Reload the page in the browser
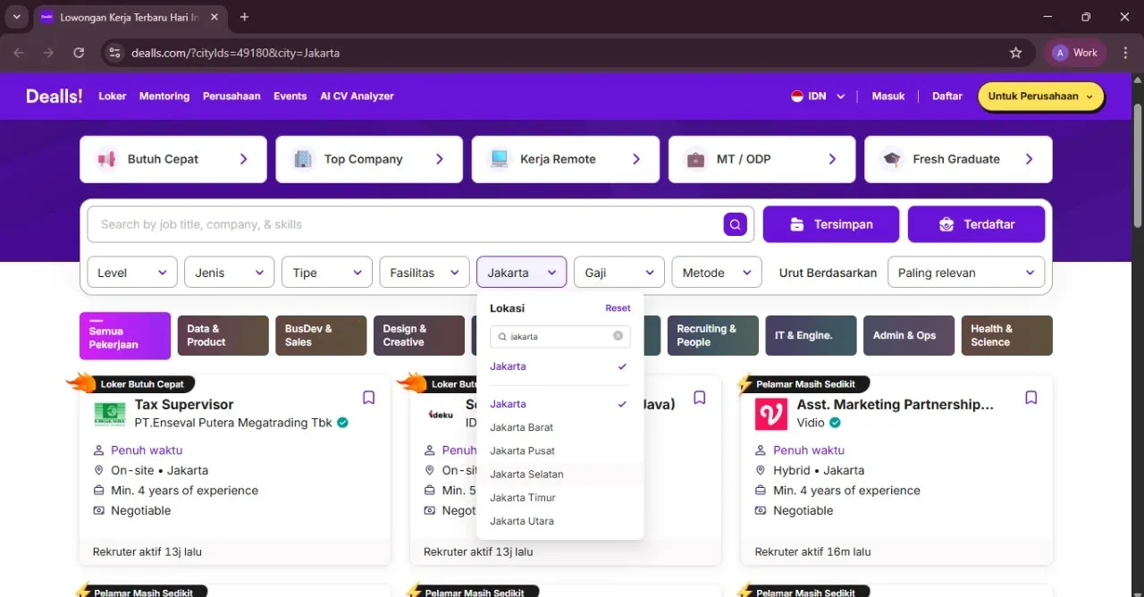 pos(79,53)
